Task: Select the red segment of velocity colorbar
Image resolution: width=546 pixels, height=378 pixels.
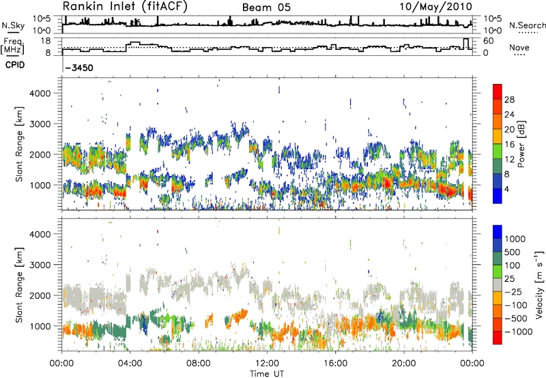Action: [498, 338]
